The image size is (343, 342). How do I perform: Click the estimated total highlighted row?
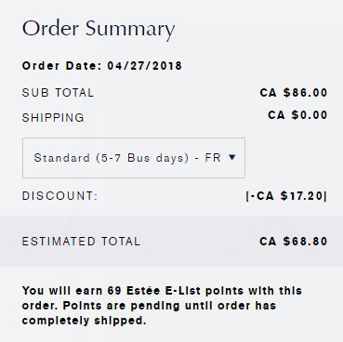pyautogui.click(x=171, y=242)
